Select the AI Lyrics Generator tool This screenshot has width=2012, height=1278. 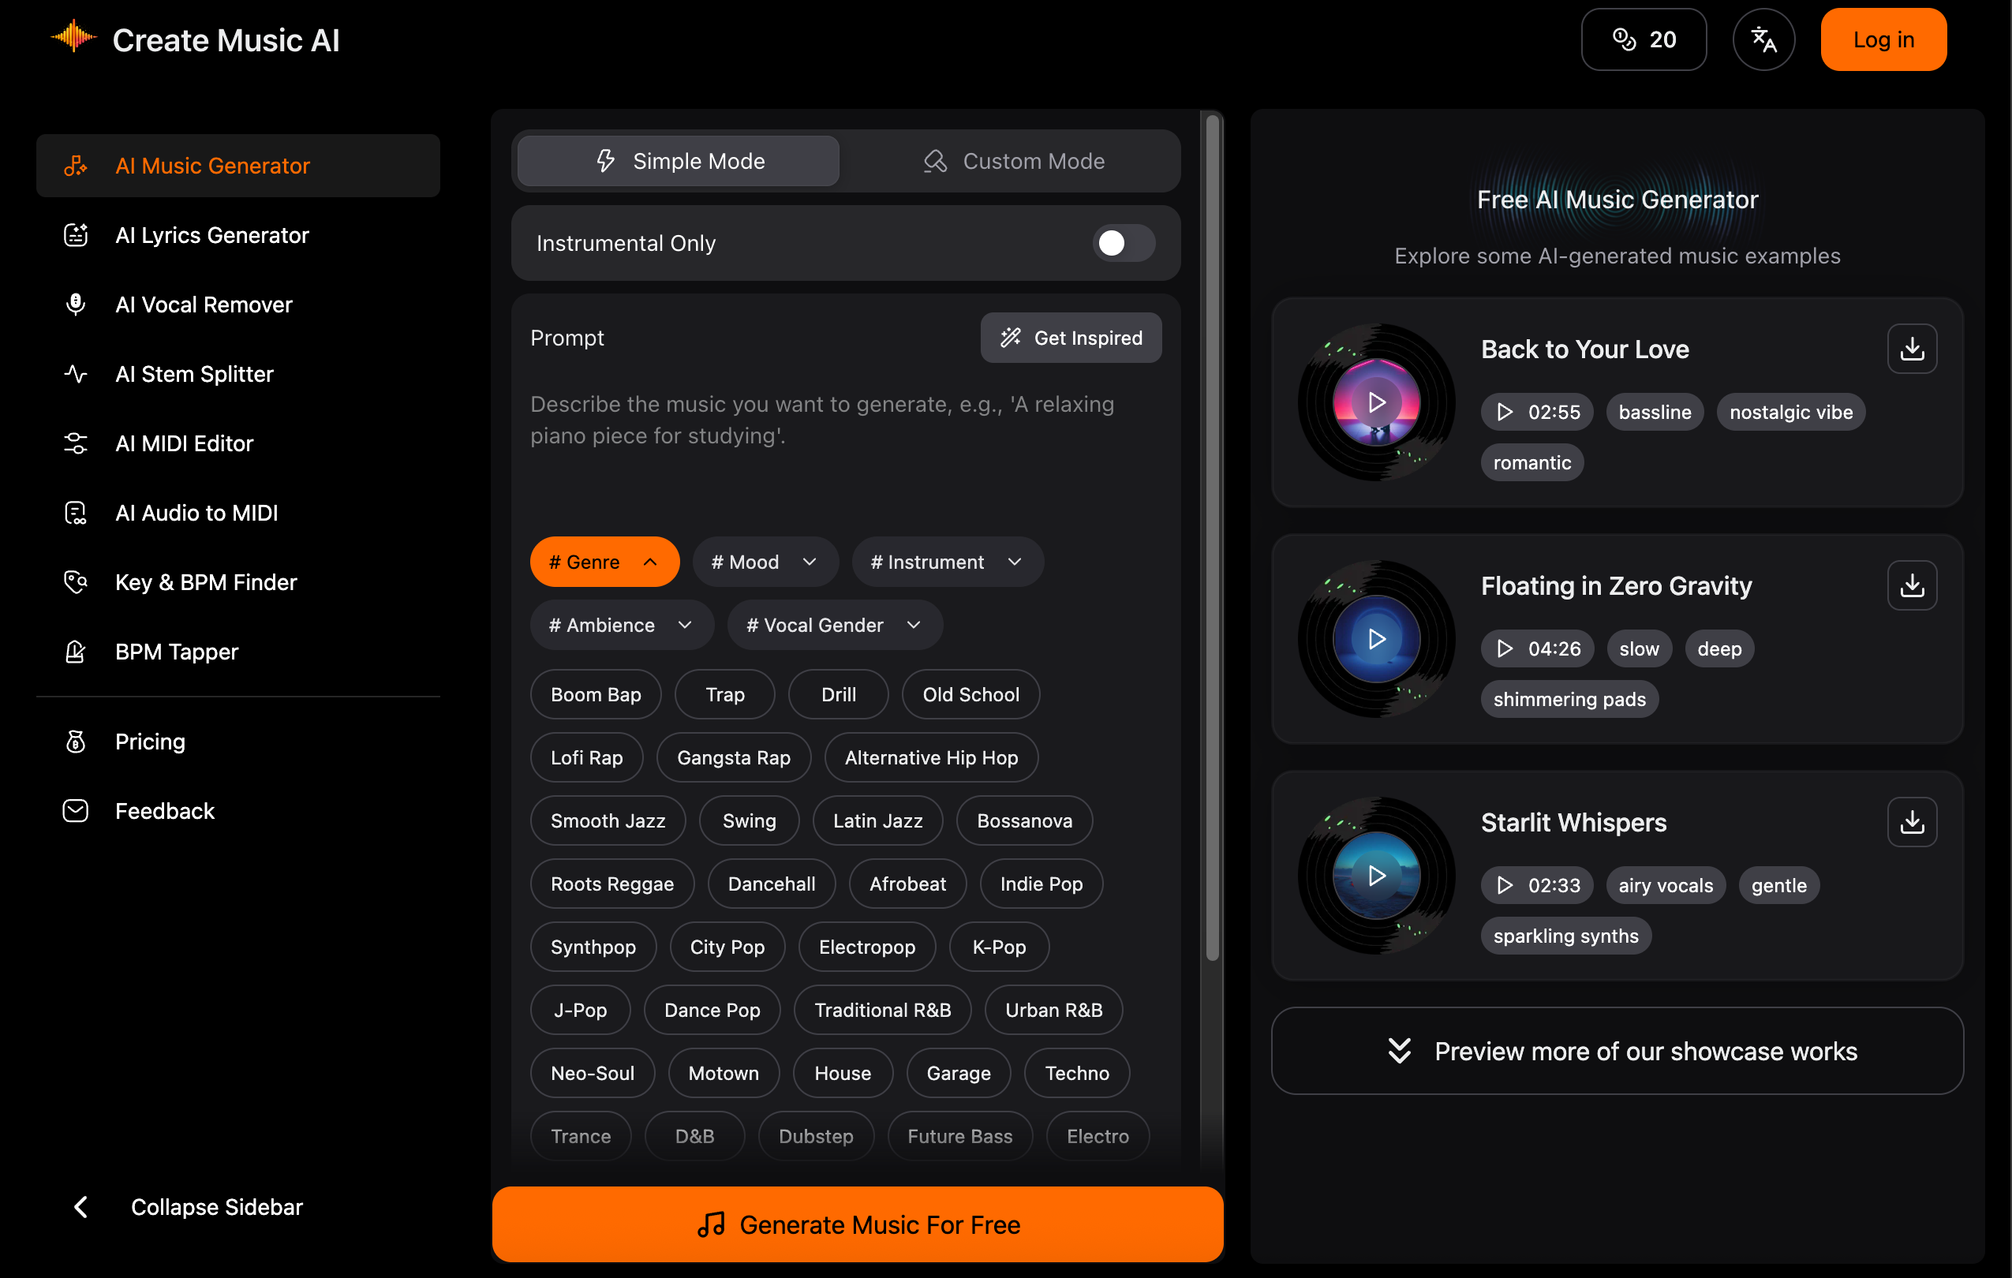pos(211,235)
